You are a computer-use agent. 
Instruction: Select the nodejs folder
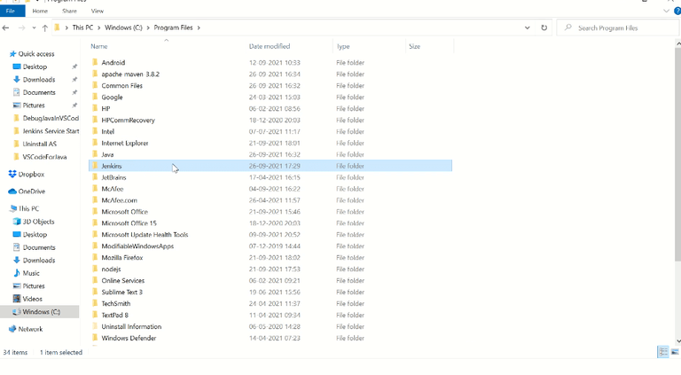(111, 270)
